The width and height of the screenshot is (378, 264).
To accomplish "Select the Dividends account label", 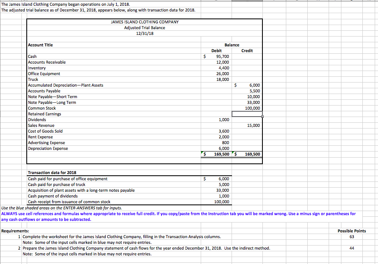I will click(37, 119).
